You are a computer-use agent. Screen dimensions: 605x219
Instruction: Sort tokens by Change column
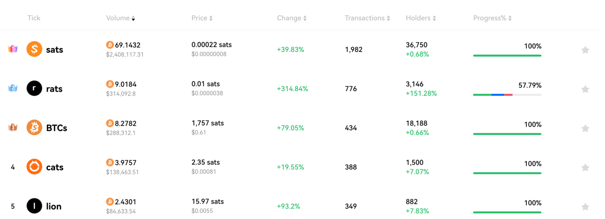click(x=291, y=18)
